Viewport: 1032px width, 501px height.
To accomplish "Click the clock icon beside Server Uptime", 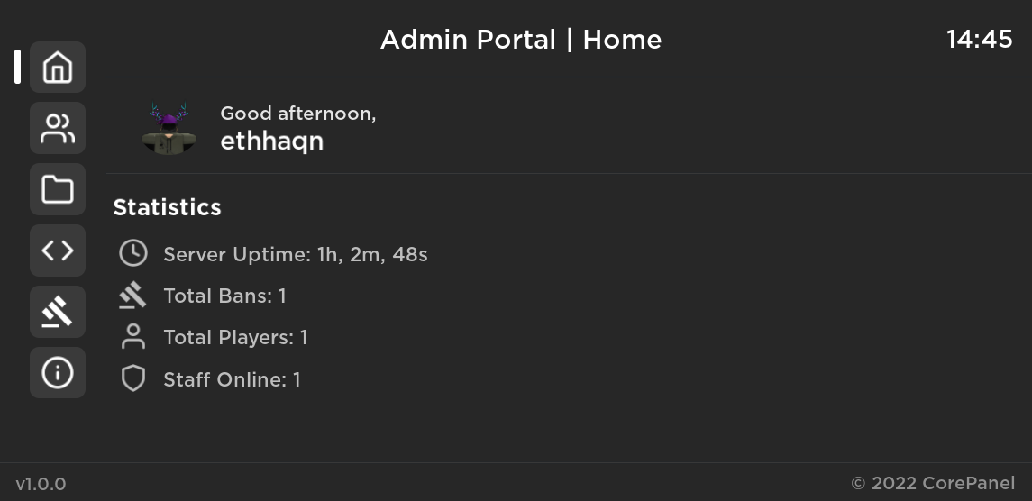I will coord(133,253).
